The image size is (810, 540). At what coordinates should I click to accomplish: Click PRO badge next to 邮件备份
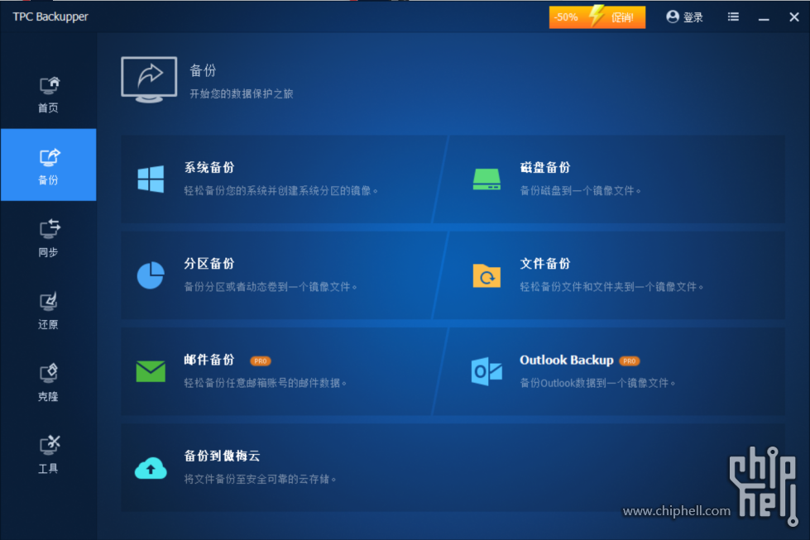(261, 361)
